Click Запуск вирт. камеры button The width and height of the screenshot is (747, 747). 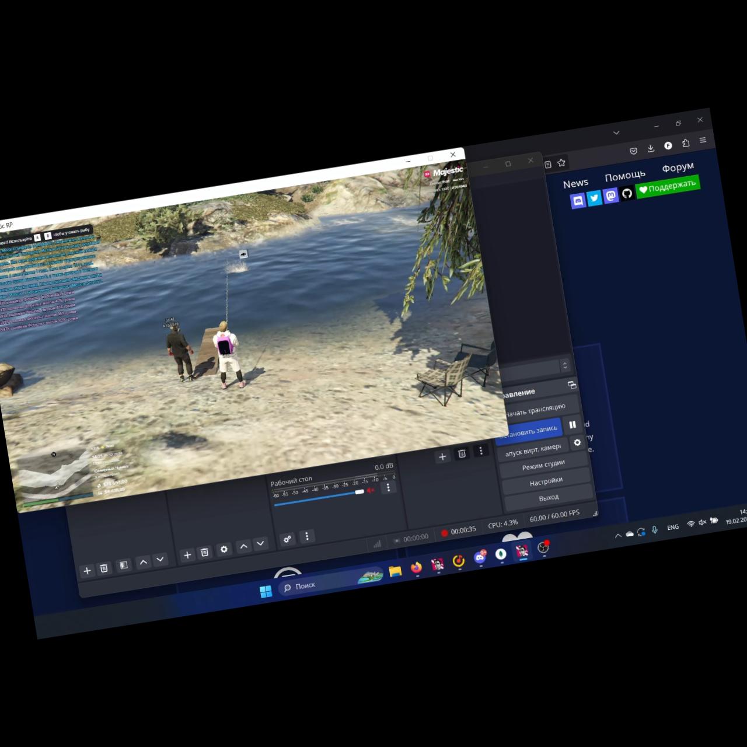(x=532, y=450)
